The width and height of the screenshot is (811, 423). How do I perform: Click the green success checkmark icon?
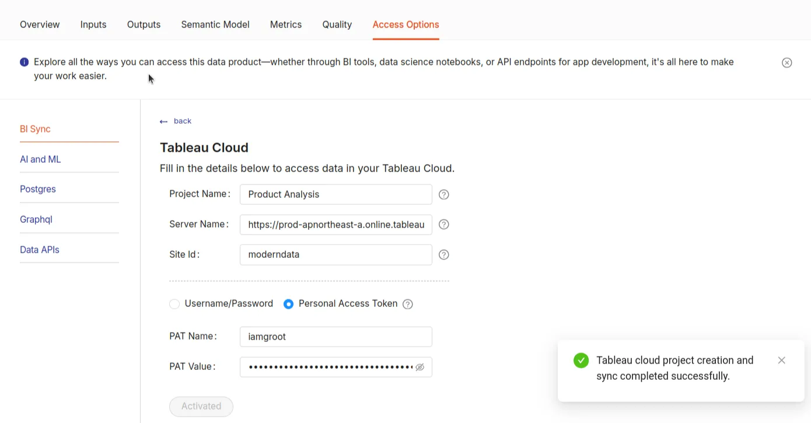pyautogui.click(x=581, y=361)
